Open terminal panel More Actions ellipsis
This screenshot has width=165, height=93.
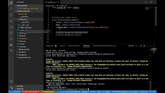pyautogui.click(x=147, y=46)
